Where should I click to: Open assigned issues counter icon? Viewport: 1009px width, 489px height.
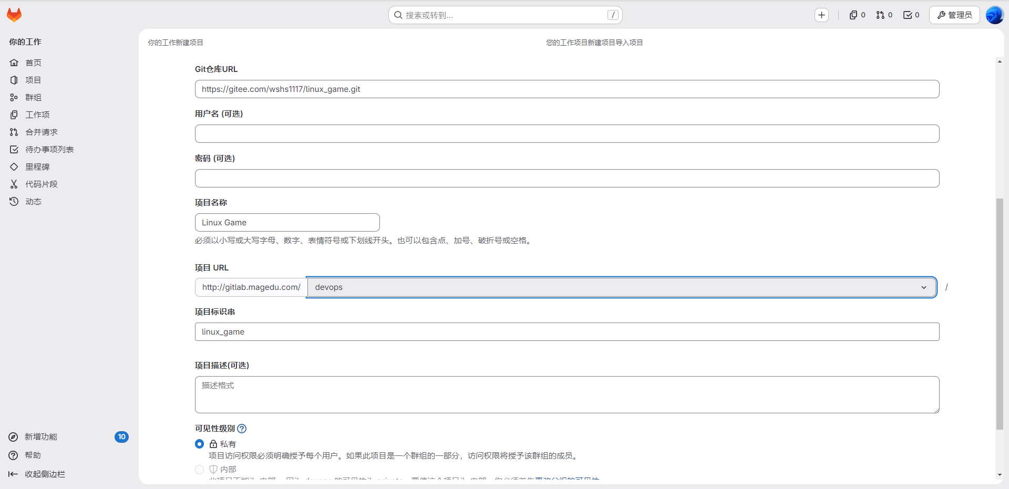pyautogui.click(x=857, y=15)
